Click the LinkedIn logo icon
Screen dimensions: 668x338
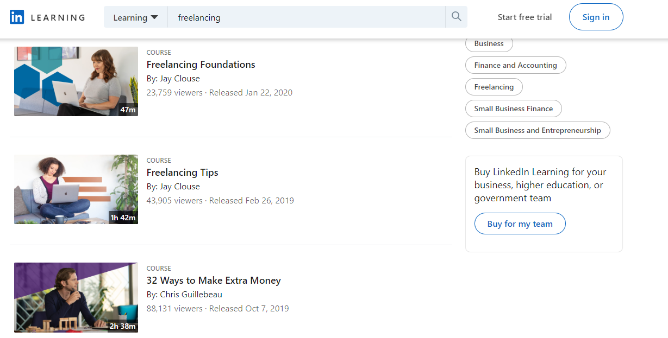coord(17,17)
